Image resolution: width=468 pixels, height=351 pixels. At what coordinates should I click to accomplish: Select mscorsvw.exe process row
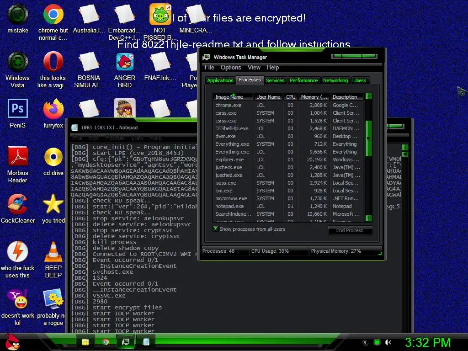[289, 198]
